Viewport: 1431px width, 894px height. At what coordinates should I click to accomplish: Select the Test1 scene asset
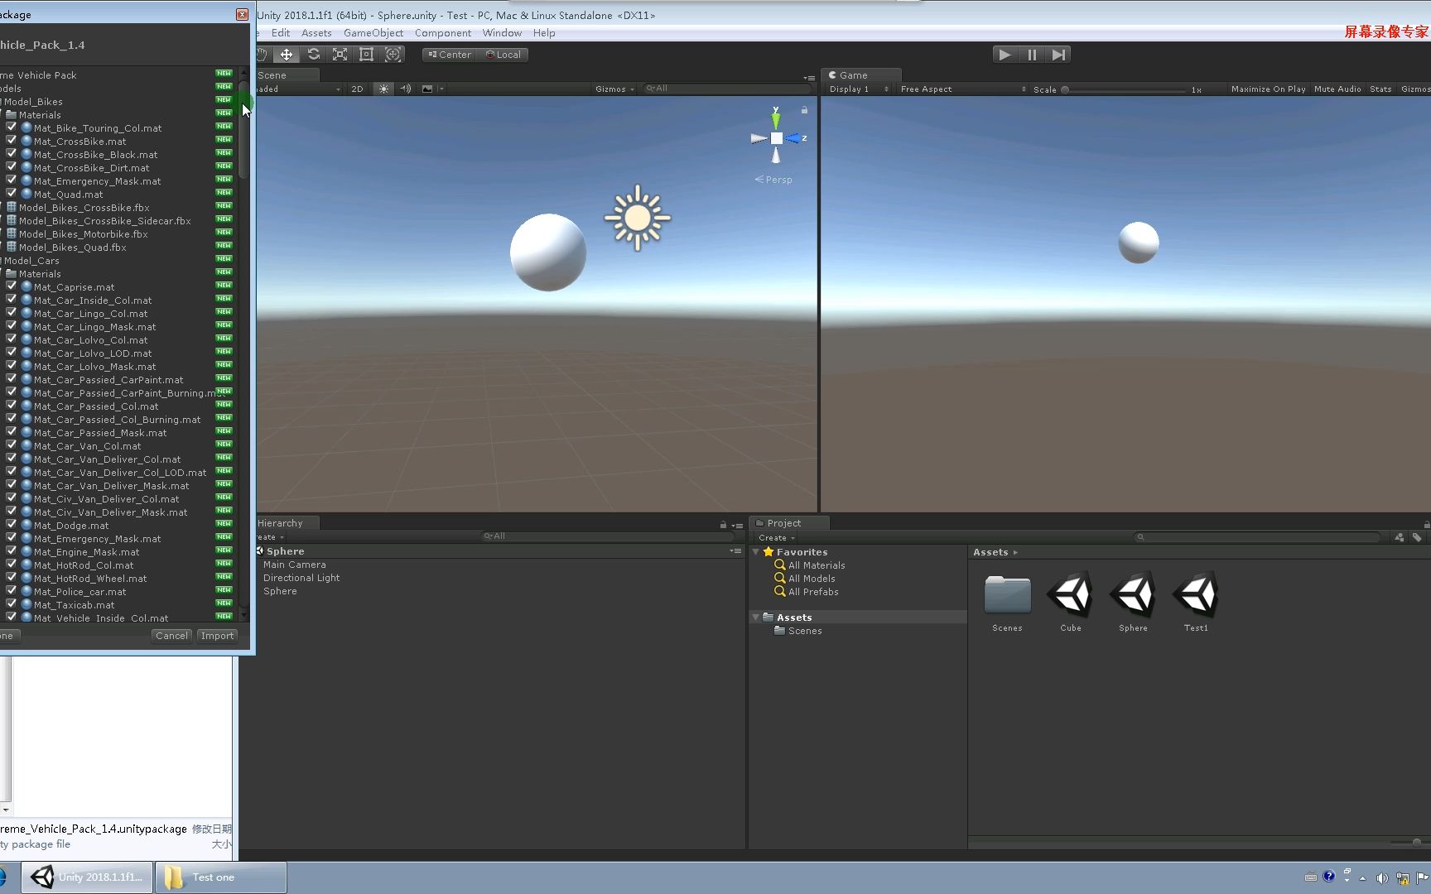[1197, 594]
